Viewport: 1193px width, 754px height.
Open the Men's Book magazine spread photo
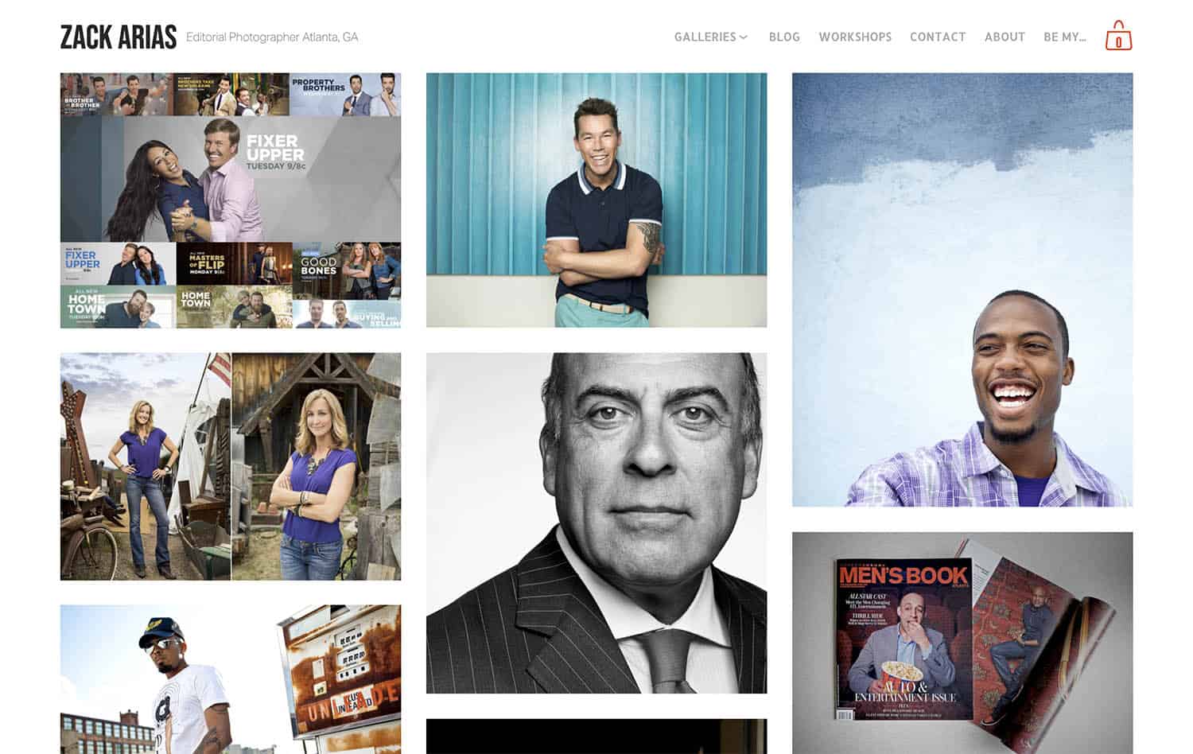pyautogui.click(x=960, y=636)
